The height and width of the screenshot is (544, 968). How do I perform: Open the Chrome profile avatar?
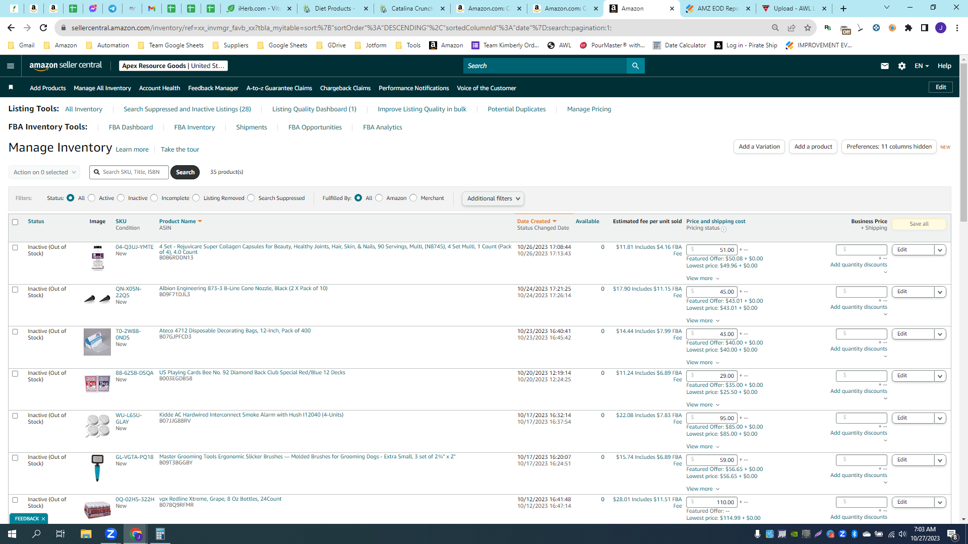[941, 28]
